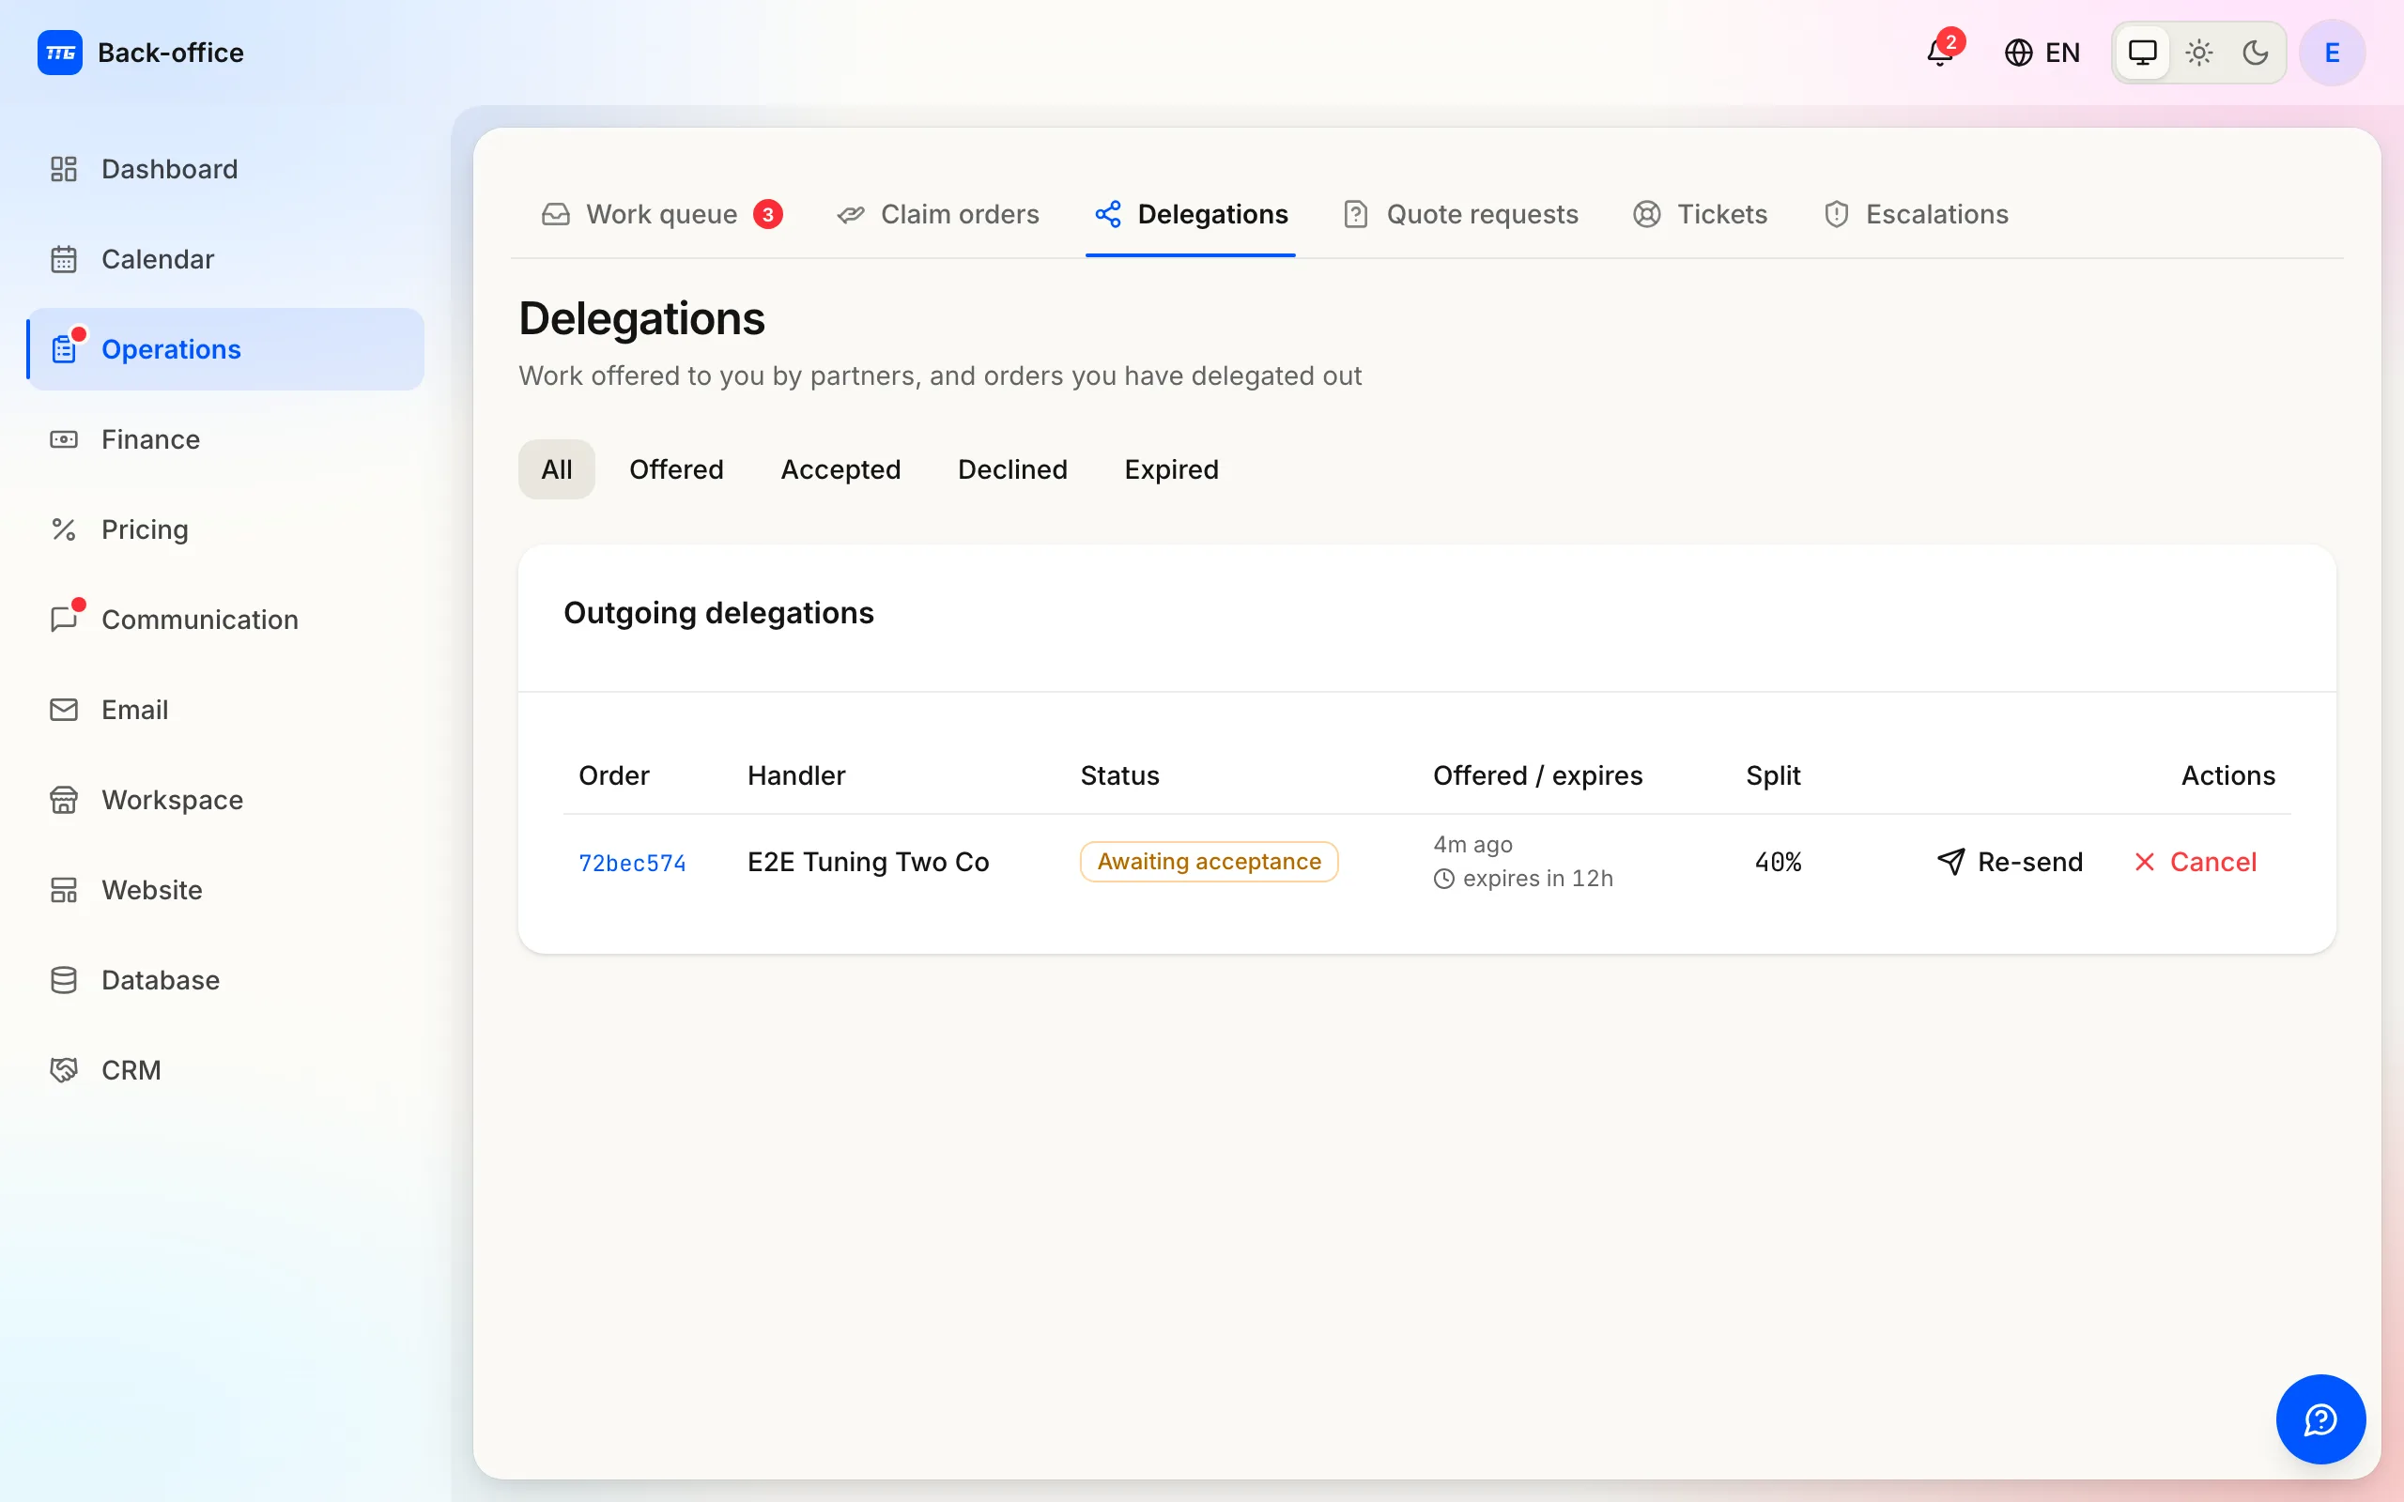Cancel the 72bec574 delegation
This screenshot has width=2404, height=1502.
[2196, 861]
